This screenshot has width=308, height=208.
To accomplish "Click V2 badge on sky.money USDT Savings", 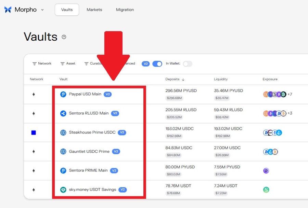I will click(x=123, y=190).
